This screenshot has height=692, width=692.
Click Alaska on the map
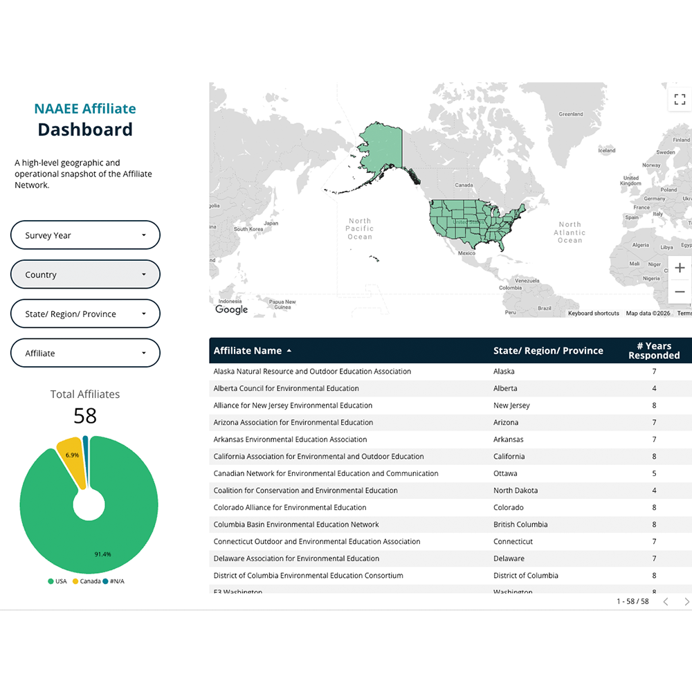[x=382, y=148]
